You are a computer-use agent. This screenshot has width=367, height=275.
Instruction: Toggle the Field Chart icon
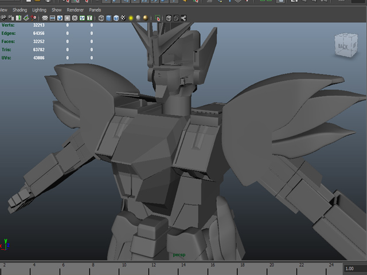pos(75,18)
